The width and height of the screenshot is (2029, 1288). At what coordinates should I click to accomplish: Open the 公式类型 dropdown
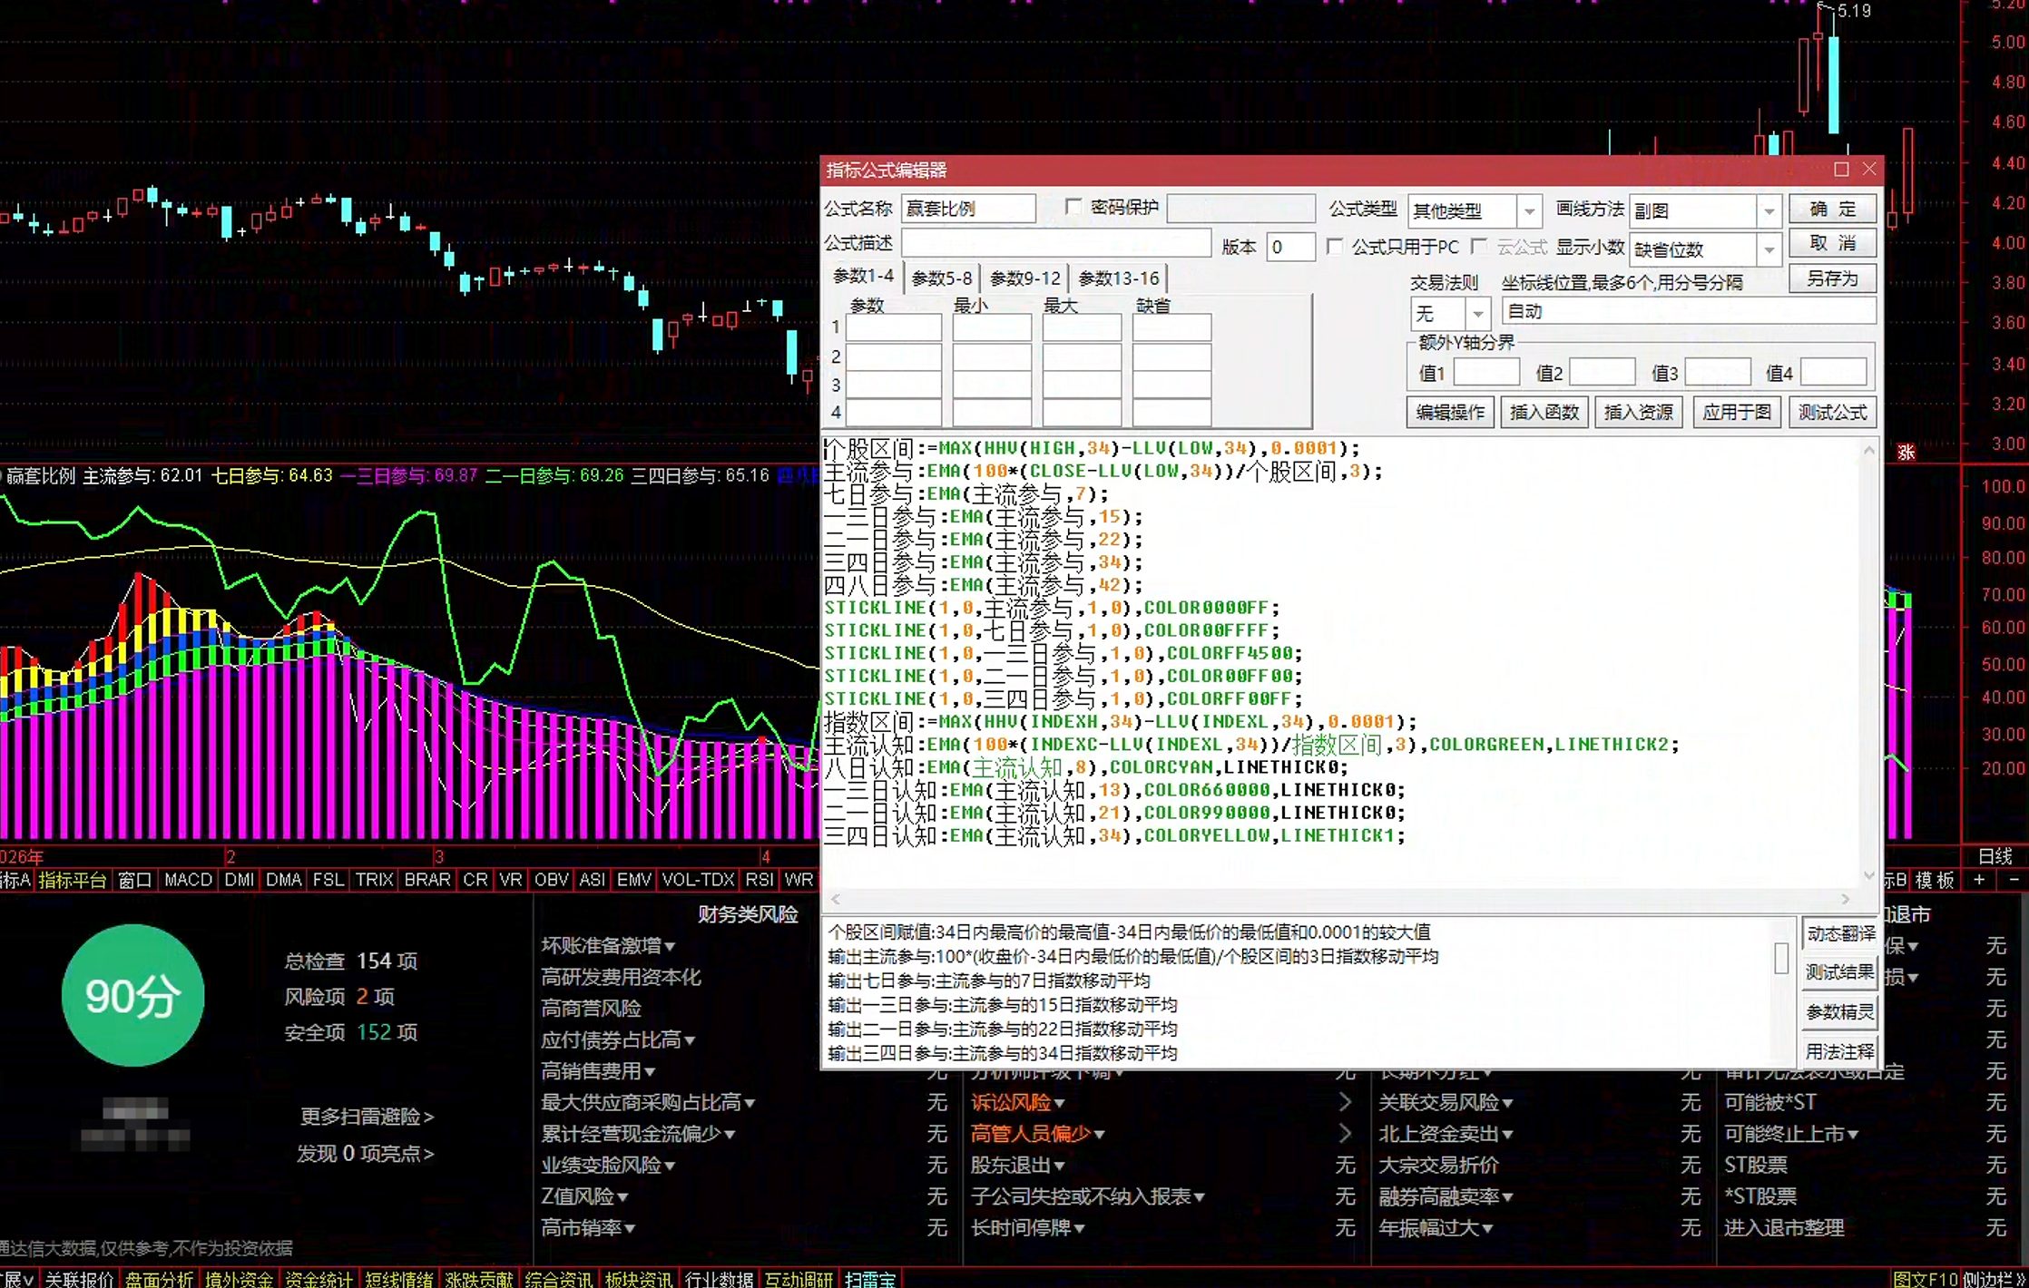click(x=1529, y=211)
